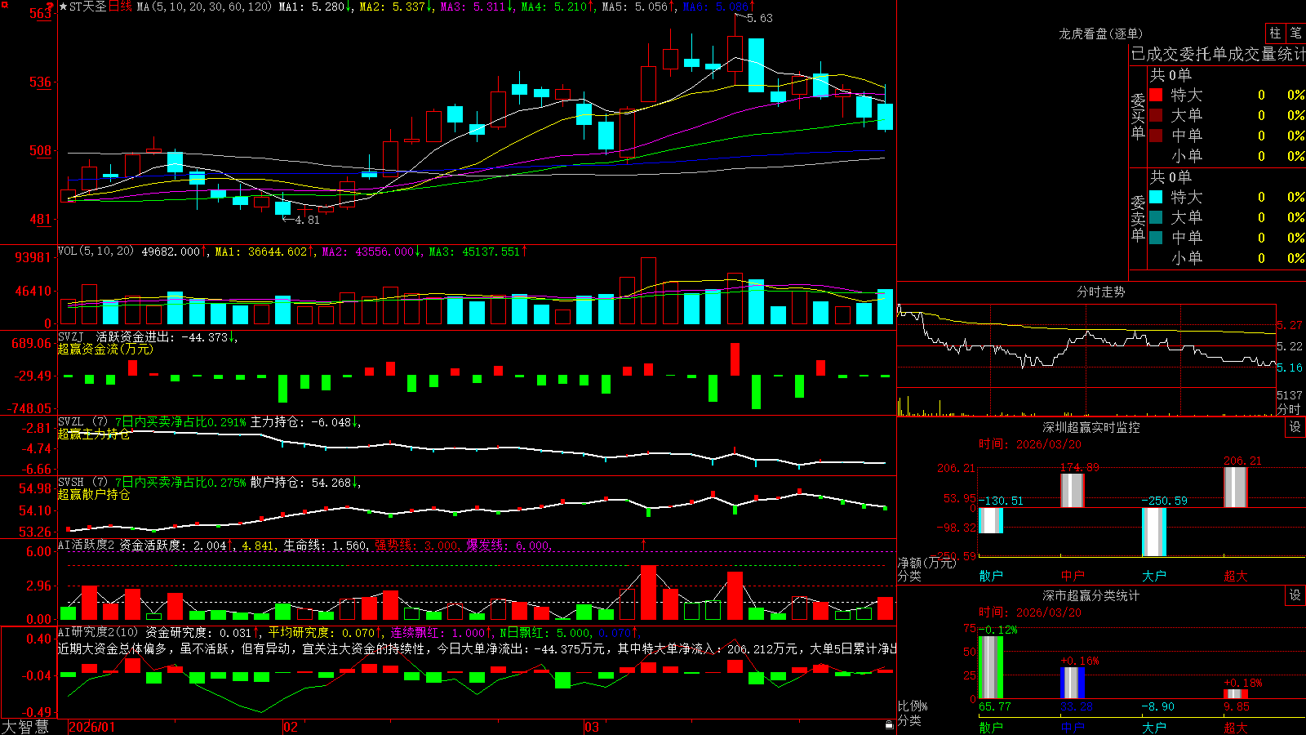Click the 9.85 value under 超大 bar
This screenshot has width=1306, height=735.
point(1237,706)
